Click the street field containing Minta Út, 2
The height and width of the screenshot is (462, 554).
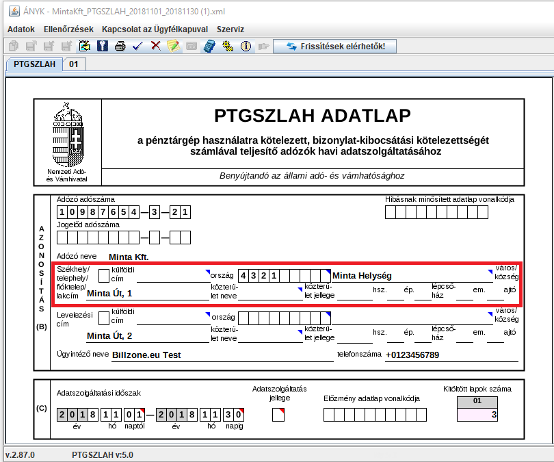tap(148, 336)
